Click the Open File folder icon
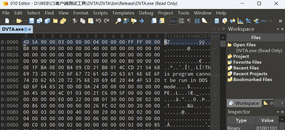The width and height of the screenshot is (285, 130). click(x=19, y=21)
